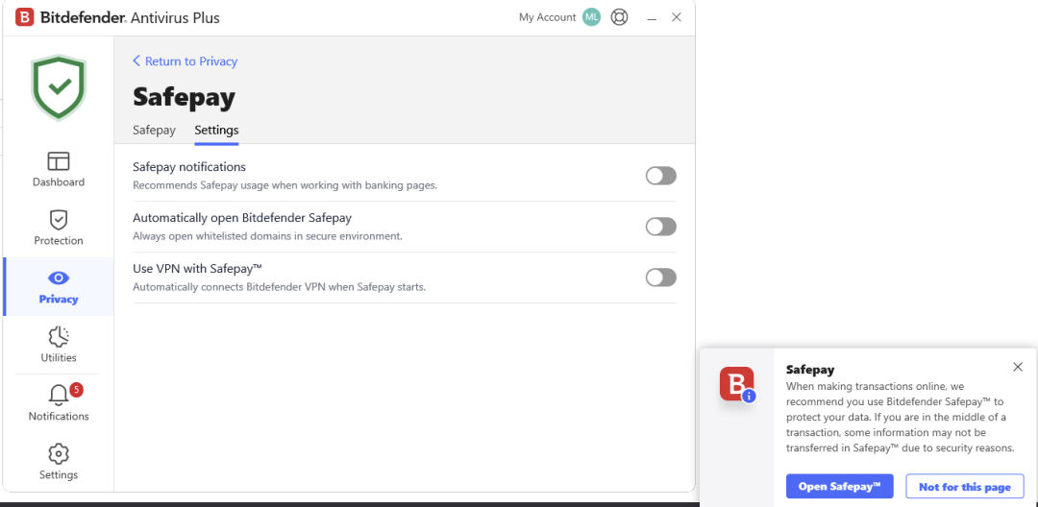The image size is (1038, 507).
Task: Switch to the Safepay tab
Action: coord(154,131)
